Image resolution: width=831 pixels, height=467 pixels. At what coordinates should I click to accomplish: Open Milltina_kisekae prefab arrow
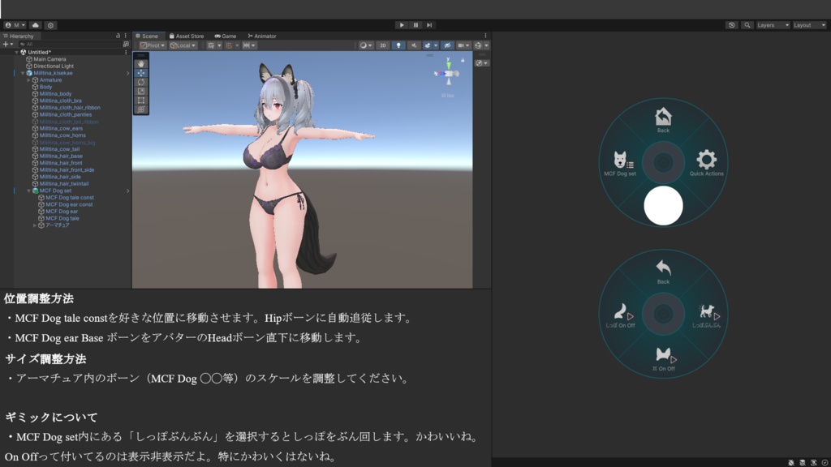click(x=127, y=73)
